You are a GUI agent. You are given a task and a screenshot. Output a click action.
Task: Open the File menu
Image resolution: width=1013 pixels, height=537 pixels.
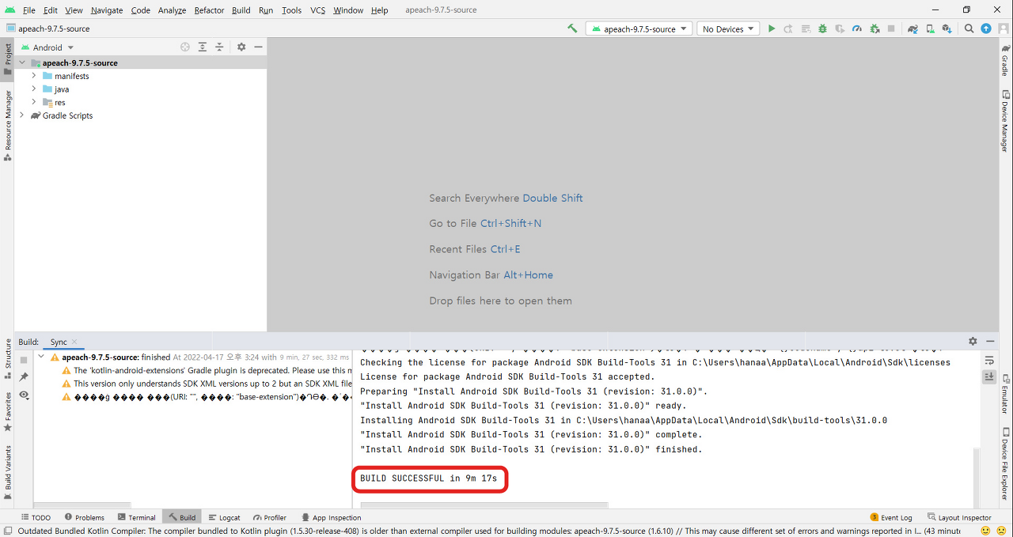pos(29,10)
